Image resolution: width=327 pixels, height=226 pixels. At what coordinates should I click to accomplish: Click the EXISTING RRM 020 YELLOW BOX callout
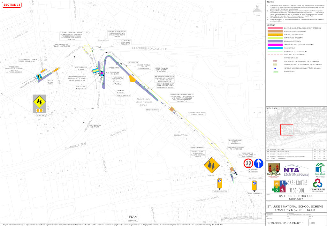click(x=62, y=45)
